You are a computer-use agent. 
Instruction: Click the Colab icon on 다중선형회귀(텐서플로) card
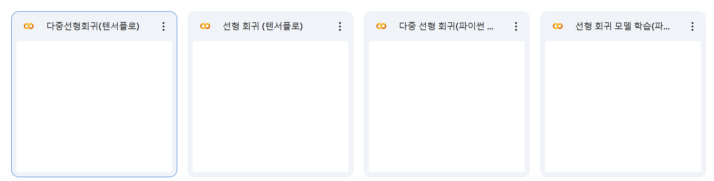(29, 26)
